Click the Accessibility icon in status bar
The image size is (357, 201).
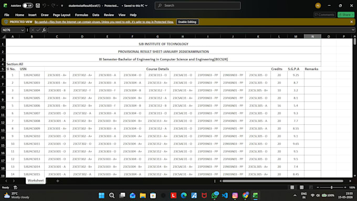coord(15,187)
